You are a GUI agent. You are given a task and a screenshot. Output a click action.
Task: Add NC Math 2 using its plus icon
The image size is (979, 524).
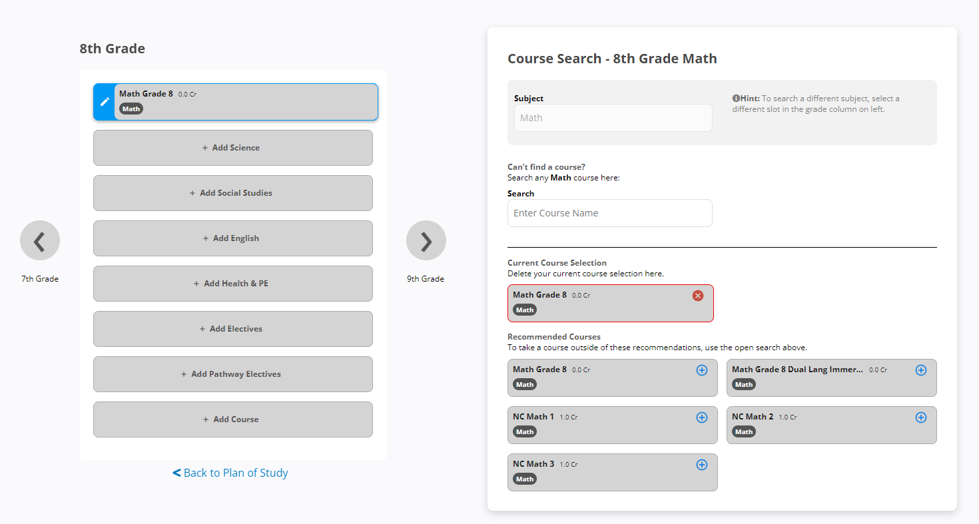pos(920,417)
